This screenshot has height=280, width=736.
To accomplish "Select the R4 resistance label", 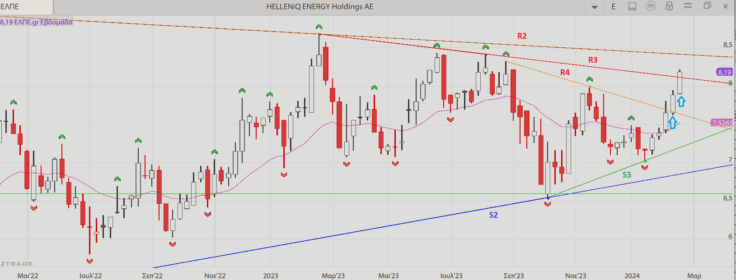I will [x=565, y=73].
